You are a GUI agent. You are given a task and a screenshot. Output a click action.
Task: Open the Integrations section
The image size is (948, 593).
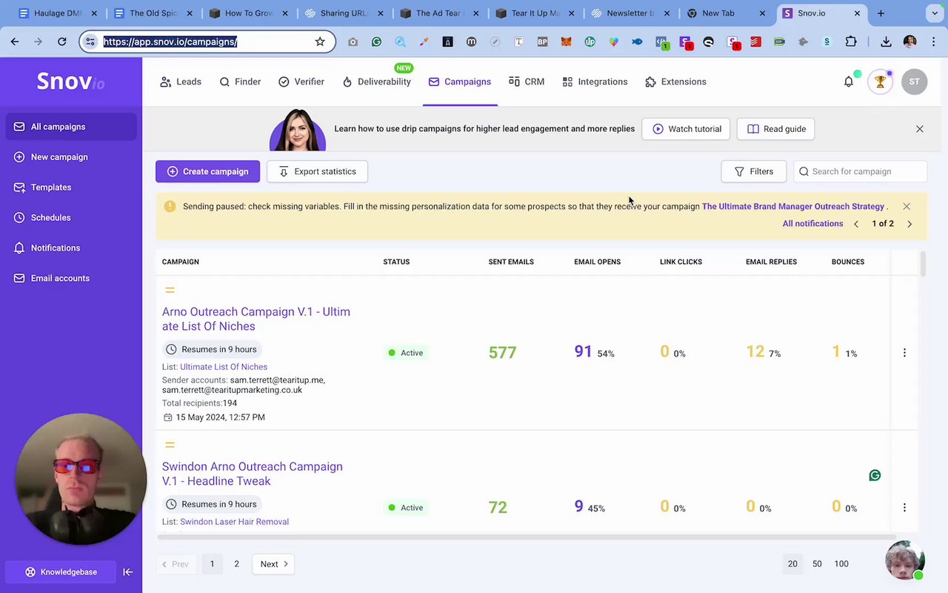[595, 82]
